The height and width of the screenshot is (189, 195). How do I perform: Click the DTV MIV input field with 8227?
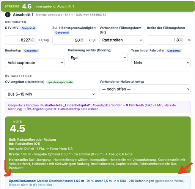21,40
